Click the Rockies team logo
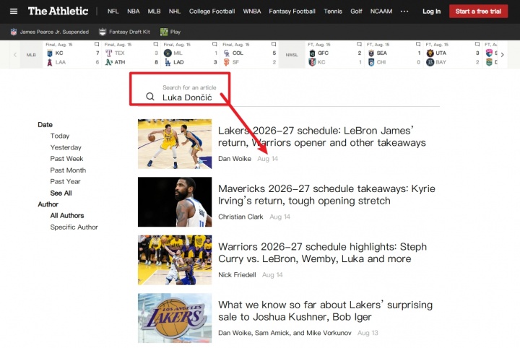 tap(227, 53)
